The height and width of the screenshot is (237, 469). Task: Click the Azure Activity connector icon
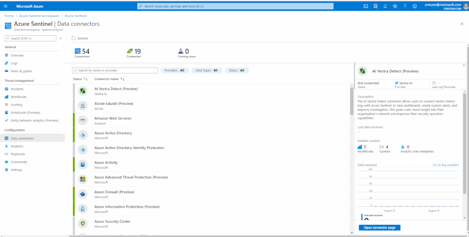[83, 165]
